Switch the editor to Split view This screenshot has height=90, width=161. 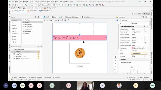140,14
